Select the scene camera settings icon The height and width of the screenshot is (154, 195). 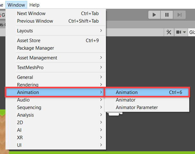[179, 32]
